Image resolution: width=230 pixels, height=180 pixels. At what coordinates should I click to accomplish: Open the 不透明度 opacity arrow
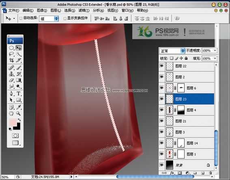[x=215, y=50]
